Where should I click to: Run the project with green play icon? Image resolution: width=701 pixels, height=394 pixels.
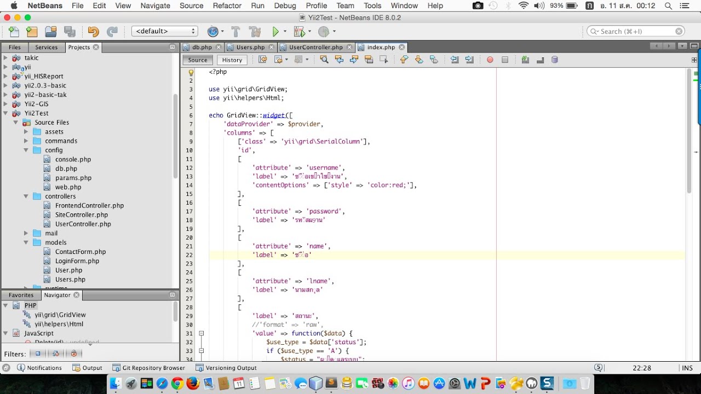tap(276, 32)
